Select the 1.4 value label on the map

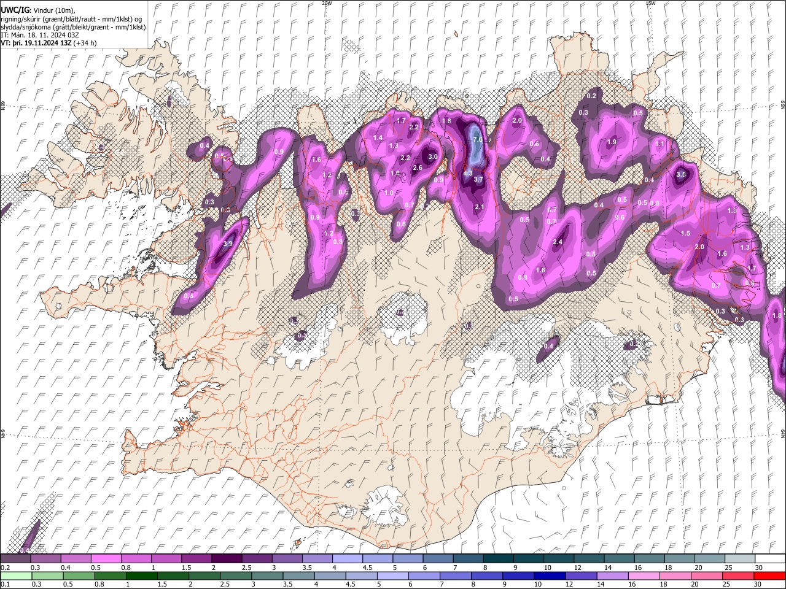(x=378, y=137)
